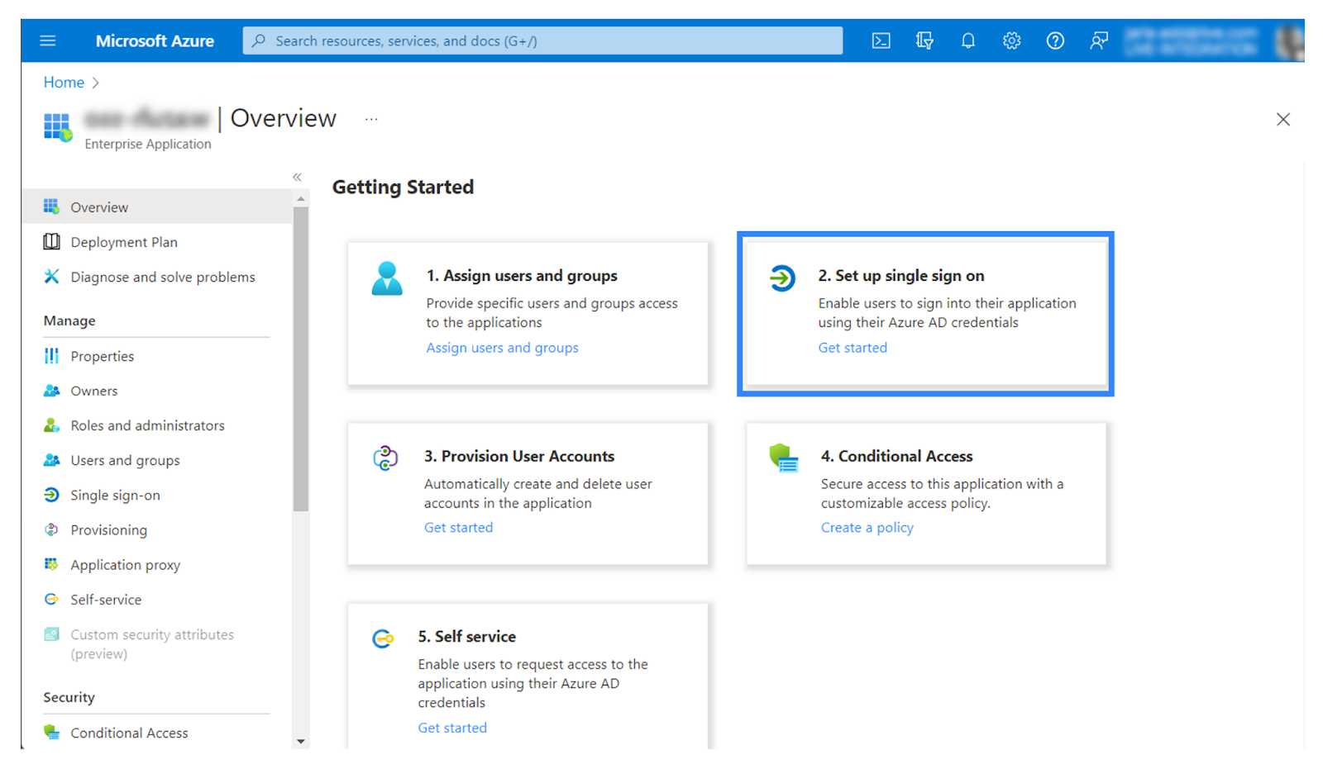Click the Self-service sidebar icon

coord(51,599)
